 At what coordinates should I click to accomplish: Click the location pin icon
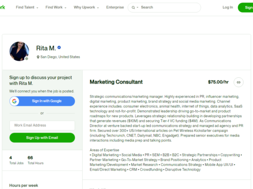click(x=38, y=57)
